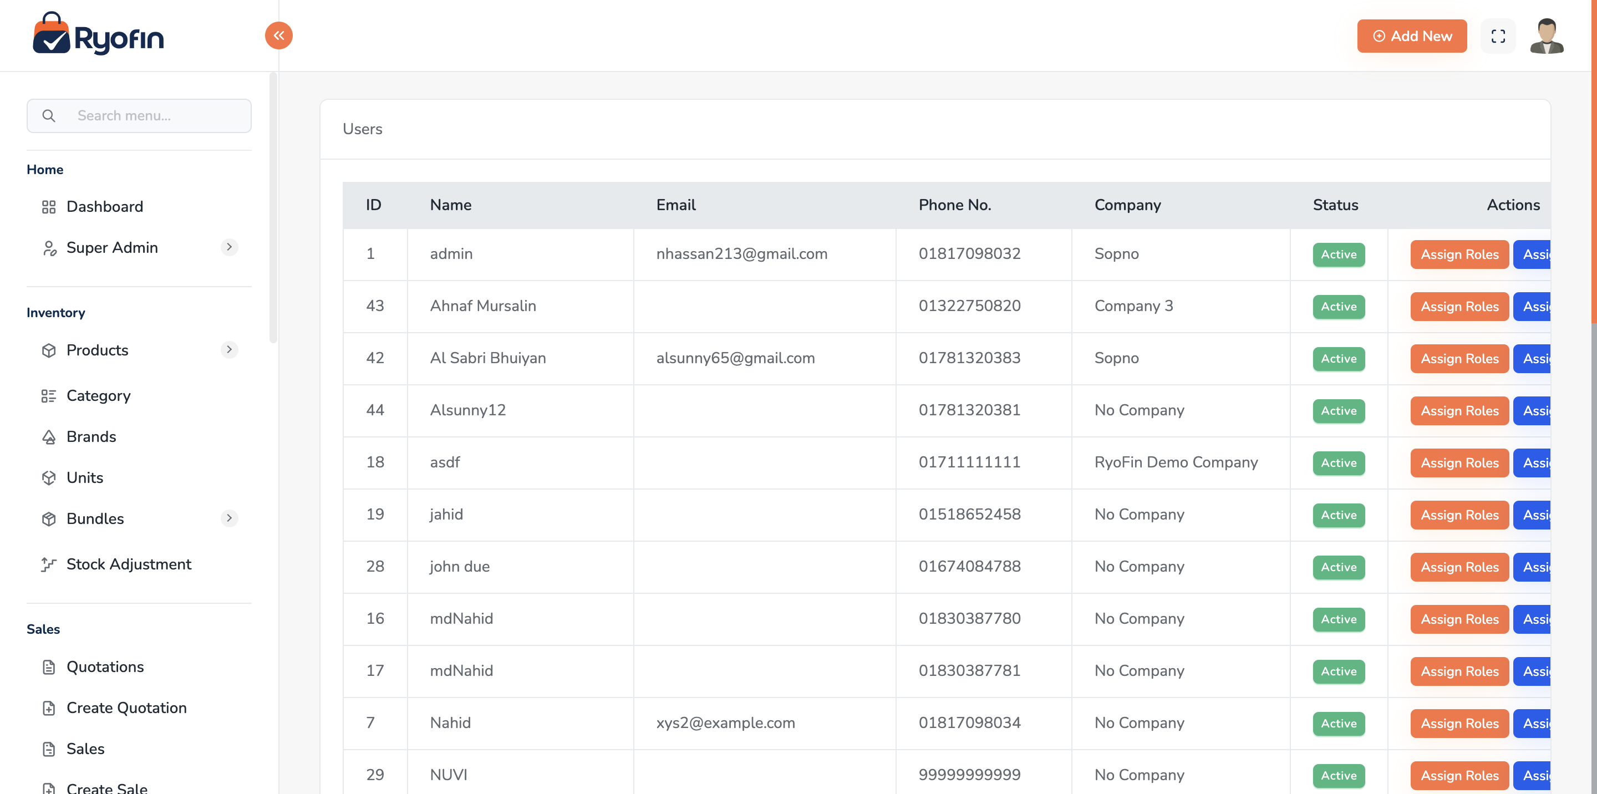Click email alsunny65@gmail.com
Viewport: 1597px width, 794px height.
(x=735, y=358)
